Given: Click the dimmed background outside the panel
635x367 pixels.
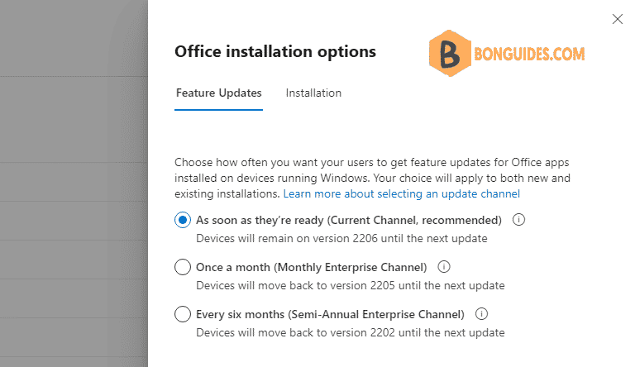Looking at the screenshot, I should (74, 183).
